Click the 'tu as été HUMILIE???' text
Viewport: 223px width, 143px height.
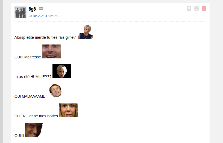coord(33,77)
